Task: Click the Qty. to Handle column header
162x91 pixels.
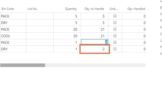Action: click(x=94, y=9)
